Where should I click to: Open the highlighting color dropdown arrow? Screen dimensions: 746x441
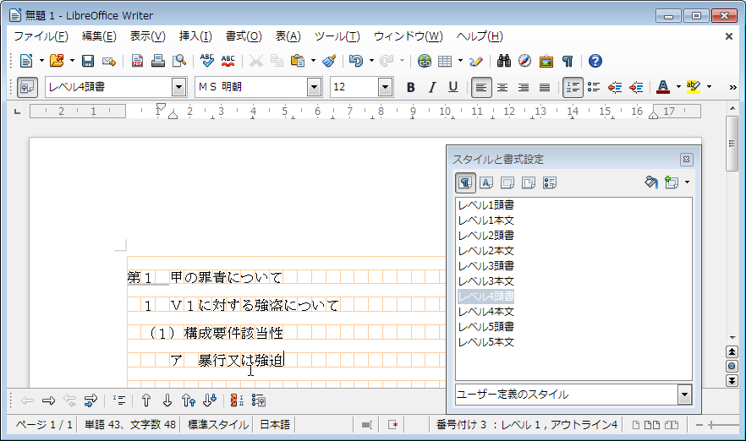point(709,87)
